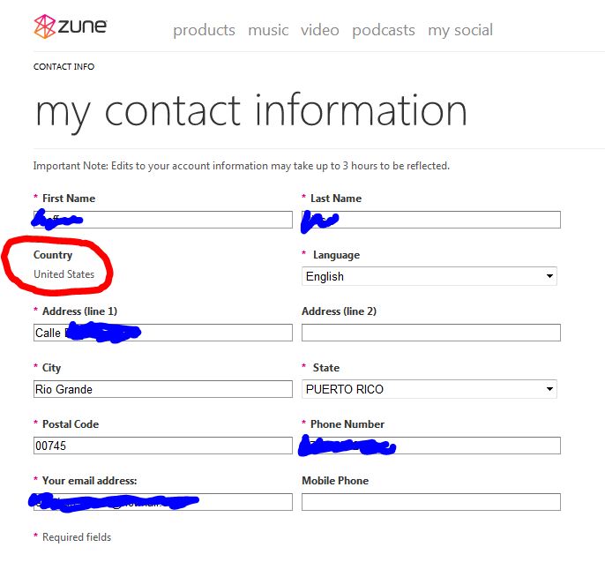Viewport: 605px width, 562px height.
Task: Click the Zune logo icon
Action: pyautogui.click(x=45, y=26)
